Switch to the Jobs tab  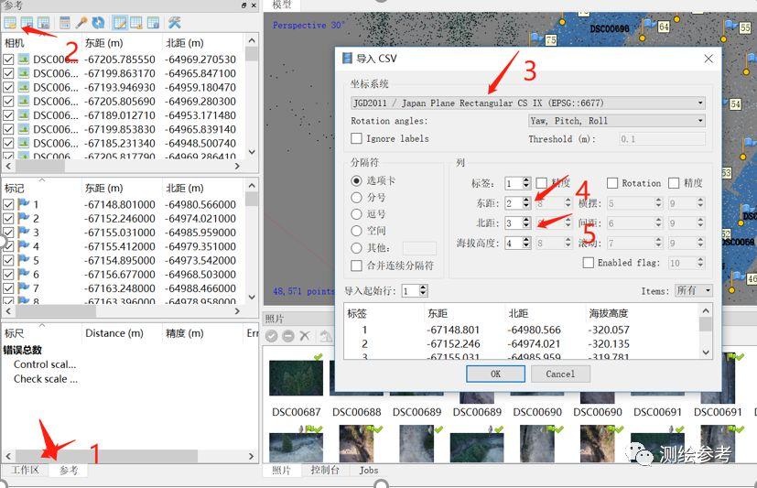click(x=368, y=470)
